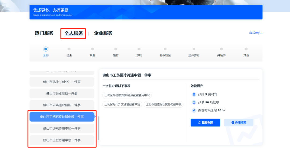
Task: Click the 效能提升 heading
Action: pos(197,86)
